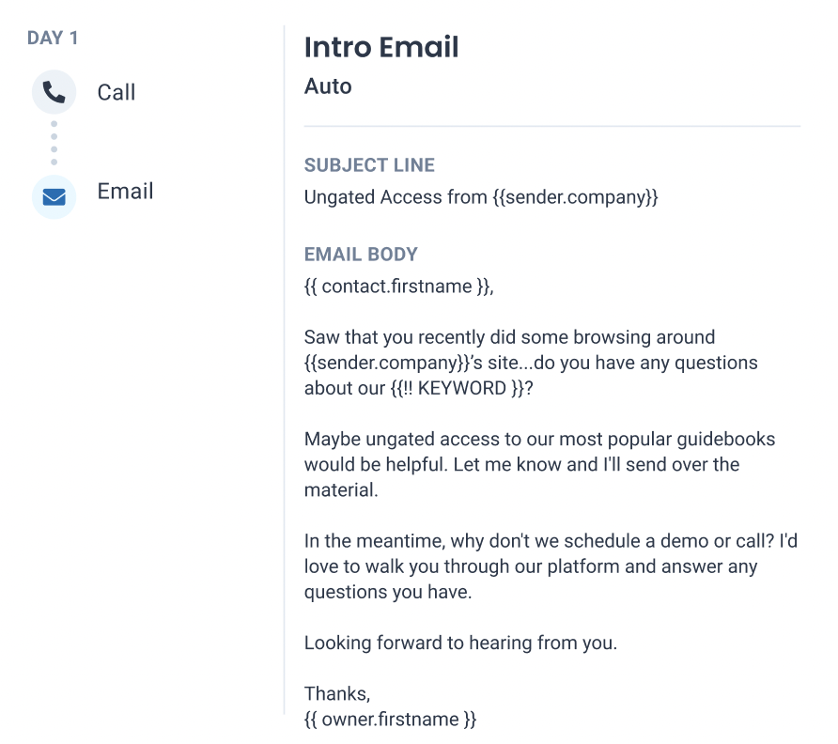This screenshot has width=838, height=744.
Task: Click the DAY 1 heading
Action: click(x=53, y=38)
